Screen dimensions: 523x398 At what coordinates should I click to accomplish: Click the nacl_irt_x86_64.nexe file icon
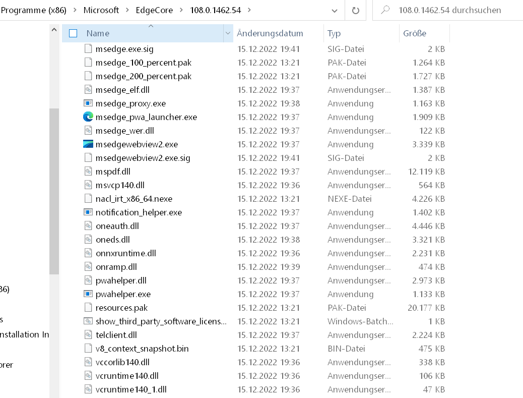(88, 199)
